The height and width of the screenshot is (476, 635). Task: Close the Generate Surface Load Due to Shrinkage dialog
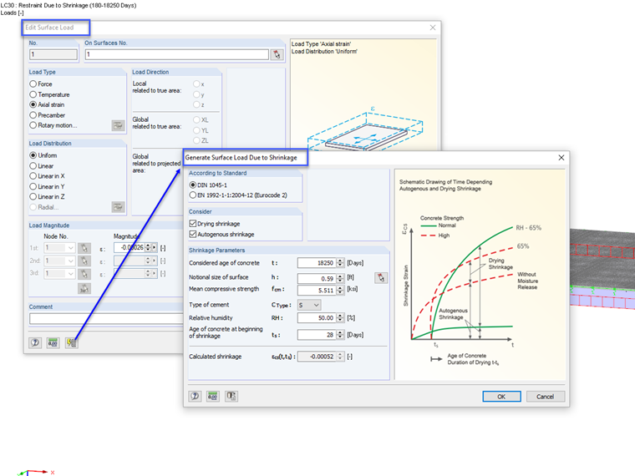[x=561, y=158]
